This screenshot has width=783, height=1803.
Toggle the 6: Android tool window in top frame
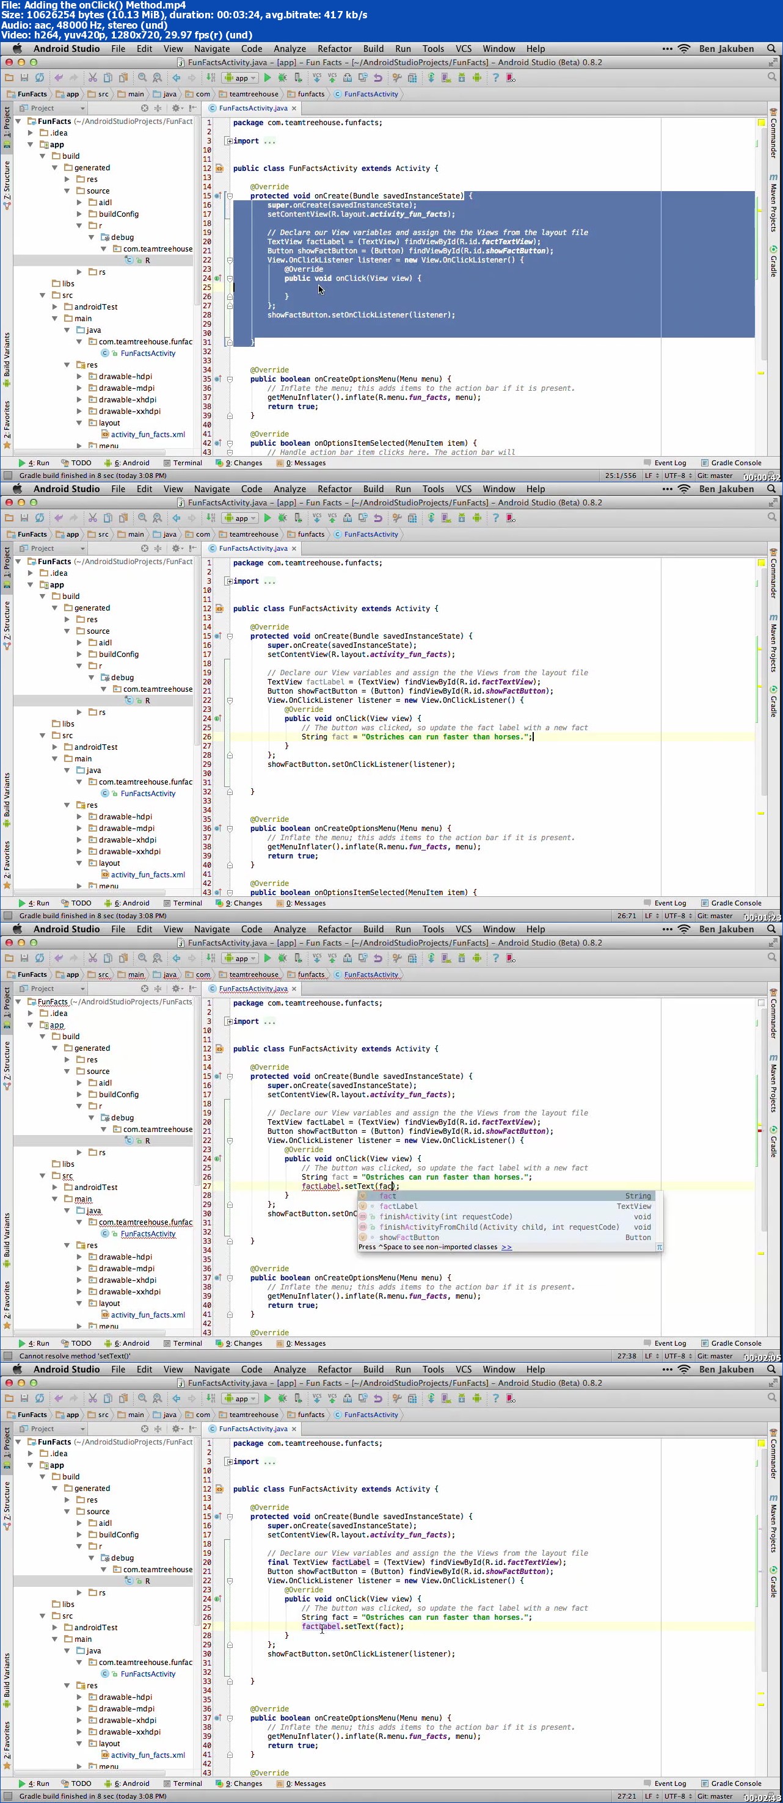coord(127,463)
